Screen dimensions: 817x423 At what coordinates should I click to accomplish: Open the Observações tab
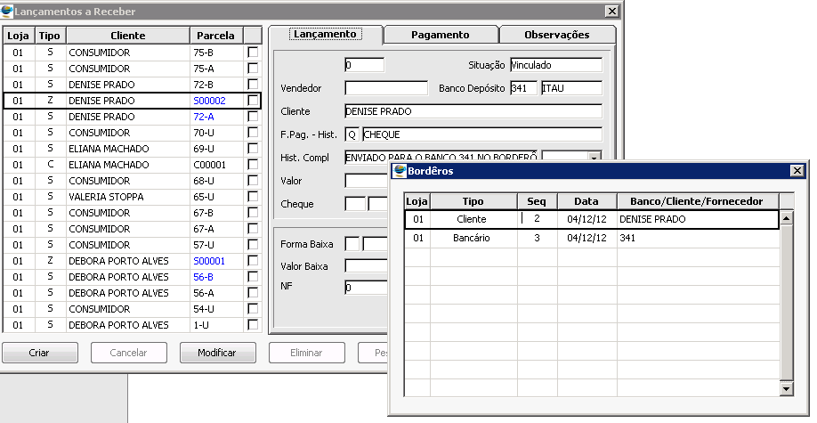tap(556, 35)
